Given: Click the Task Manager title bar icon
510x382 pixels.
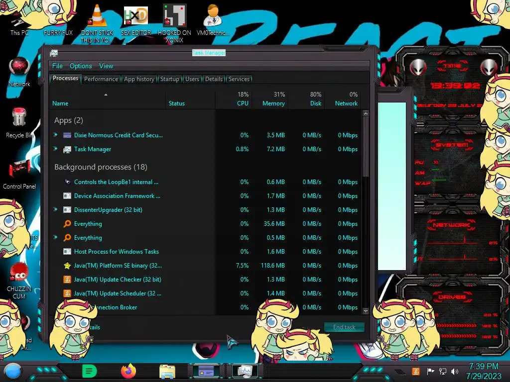Looking at the screenshot, I should pyautogui.click(x=54, y=53).
